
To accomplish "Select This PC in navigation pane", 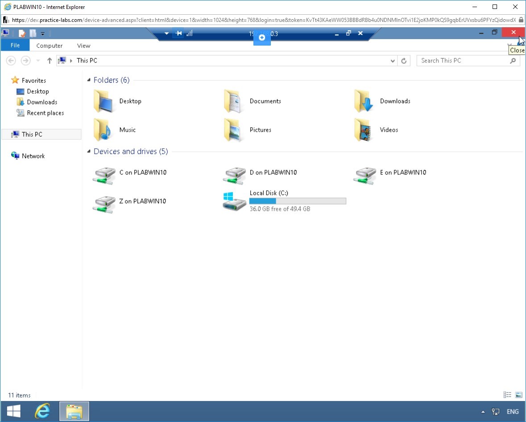I will click(41, 134).
